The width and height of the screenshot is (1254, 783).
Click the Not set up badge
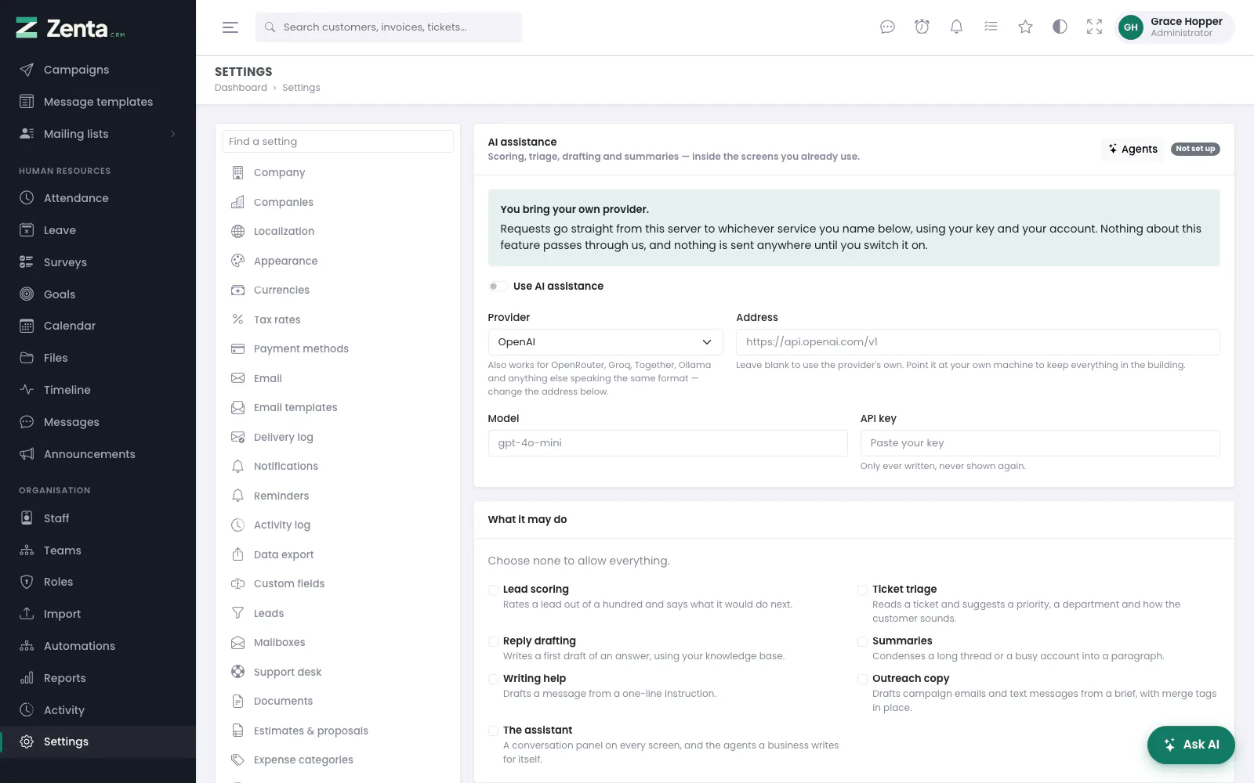1195,149
